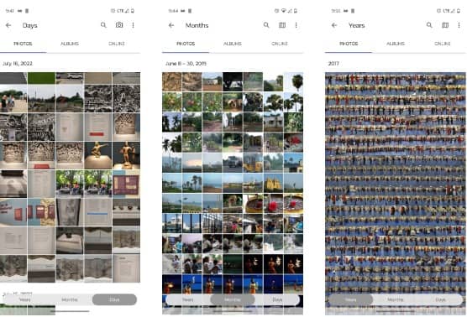Select Albums tab on the Years screen
The width and height of the screenshot is (467, 317).
396,44
